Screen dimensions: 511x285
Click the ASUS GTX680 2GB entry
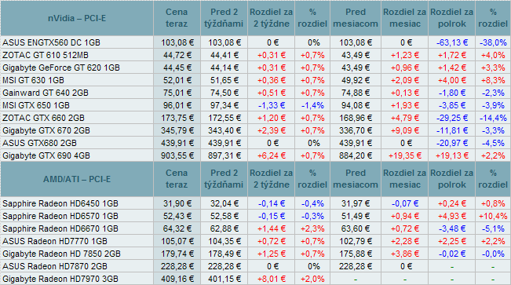tap(39, 143)
